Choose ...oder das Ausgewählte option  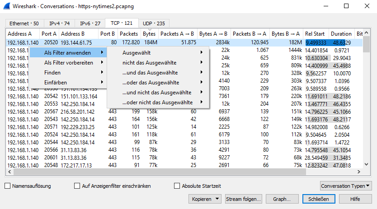pyautogui.click(x=158, y=83)
